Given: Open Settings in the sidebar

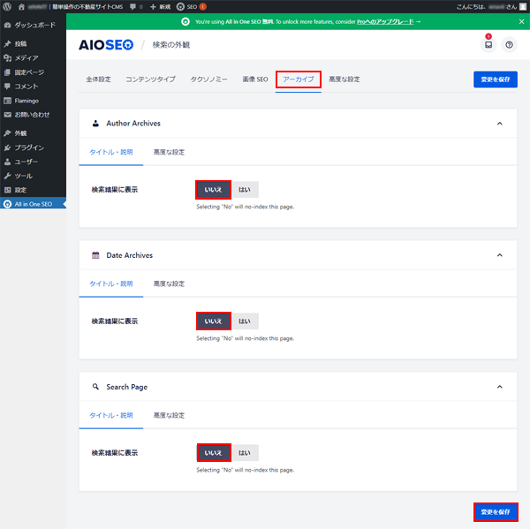Looking at the screenshot, I should 34,190.
